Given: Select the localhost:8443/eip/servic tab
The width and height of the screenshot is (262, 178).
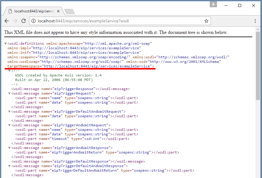Looking at the screenshot, I should (34, 11).
